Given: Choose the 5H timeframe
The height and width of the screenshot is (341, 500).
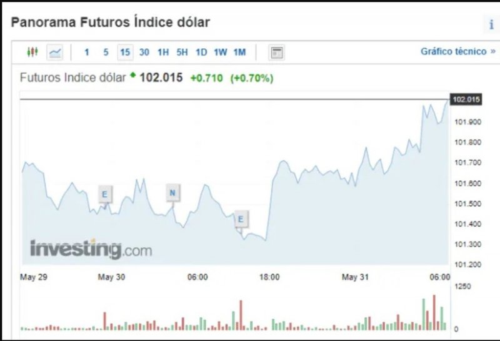Looking at the screenshot, I should (182, 52).
